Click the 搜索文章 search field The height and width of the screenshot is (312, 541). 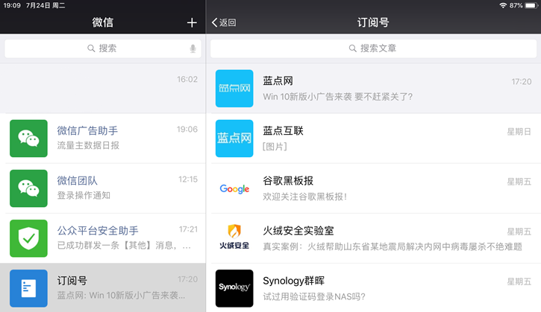coord(373,48)
